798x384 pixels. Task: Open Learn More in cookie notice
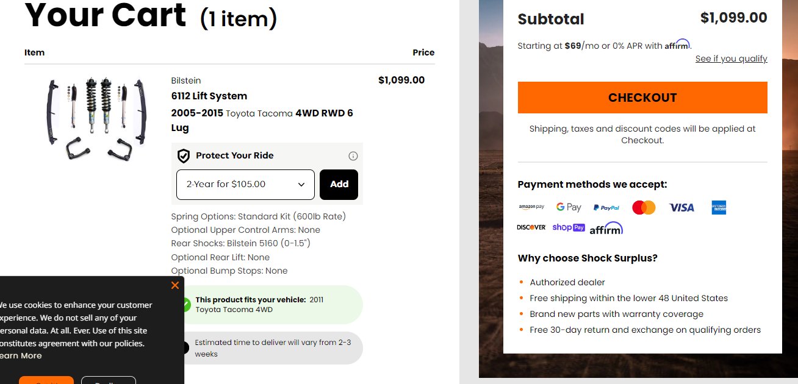tap(21, 356)
